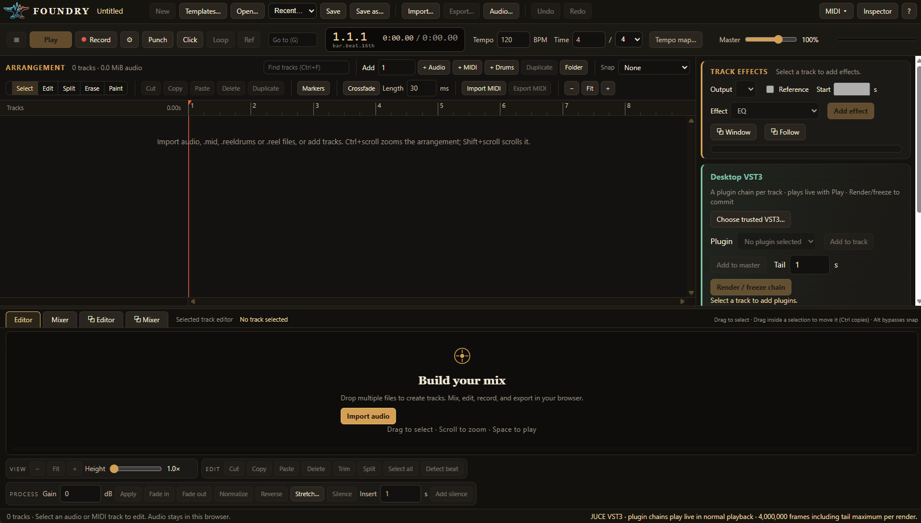Image resolution: width=921 pixels, height=523 pixels.
Task: Pop out the track effects Window button
Action: pyautogui.click(x=733, y=132)
